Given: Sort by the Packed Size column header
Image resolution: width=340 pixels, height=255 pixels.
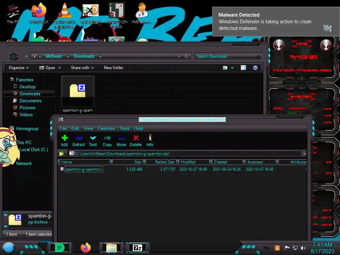Looking at the screenshot, I should pyautogui.click(x=161, y=162).
